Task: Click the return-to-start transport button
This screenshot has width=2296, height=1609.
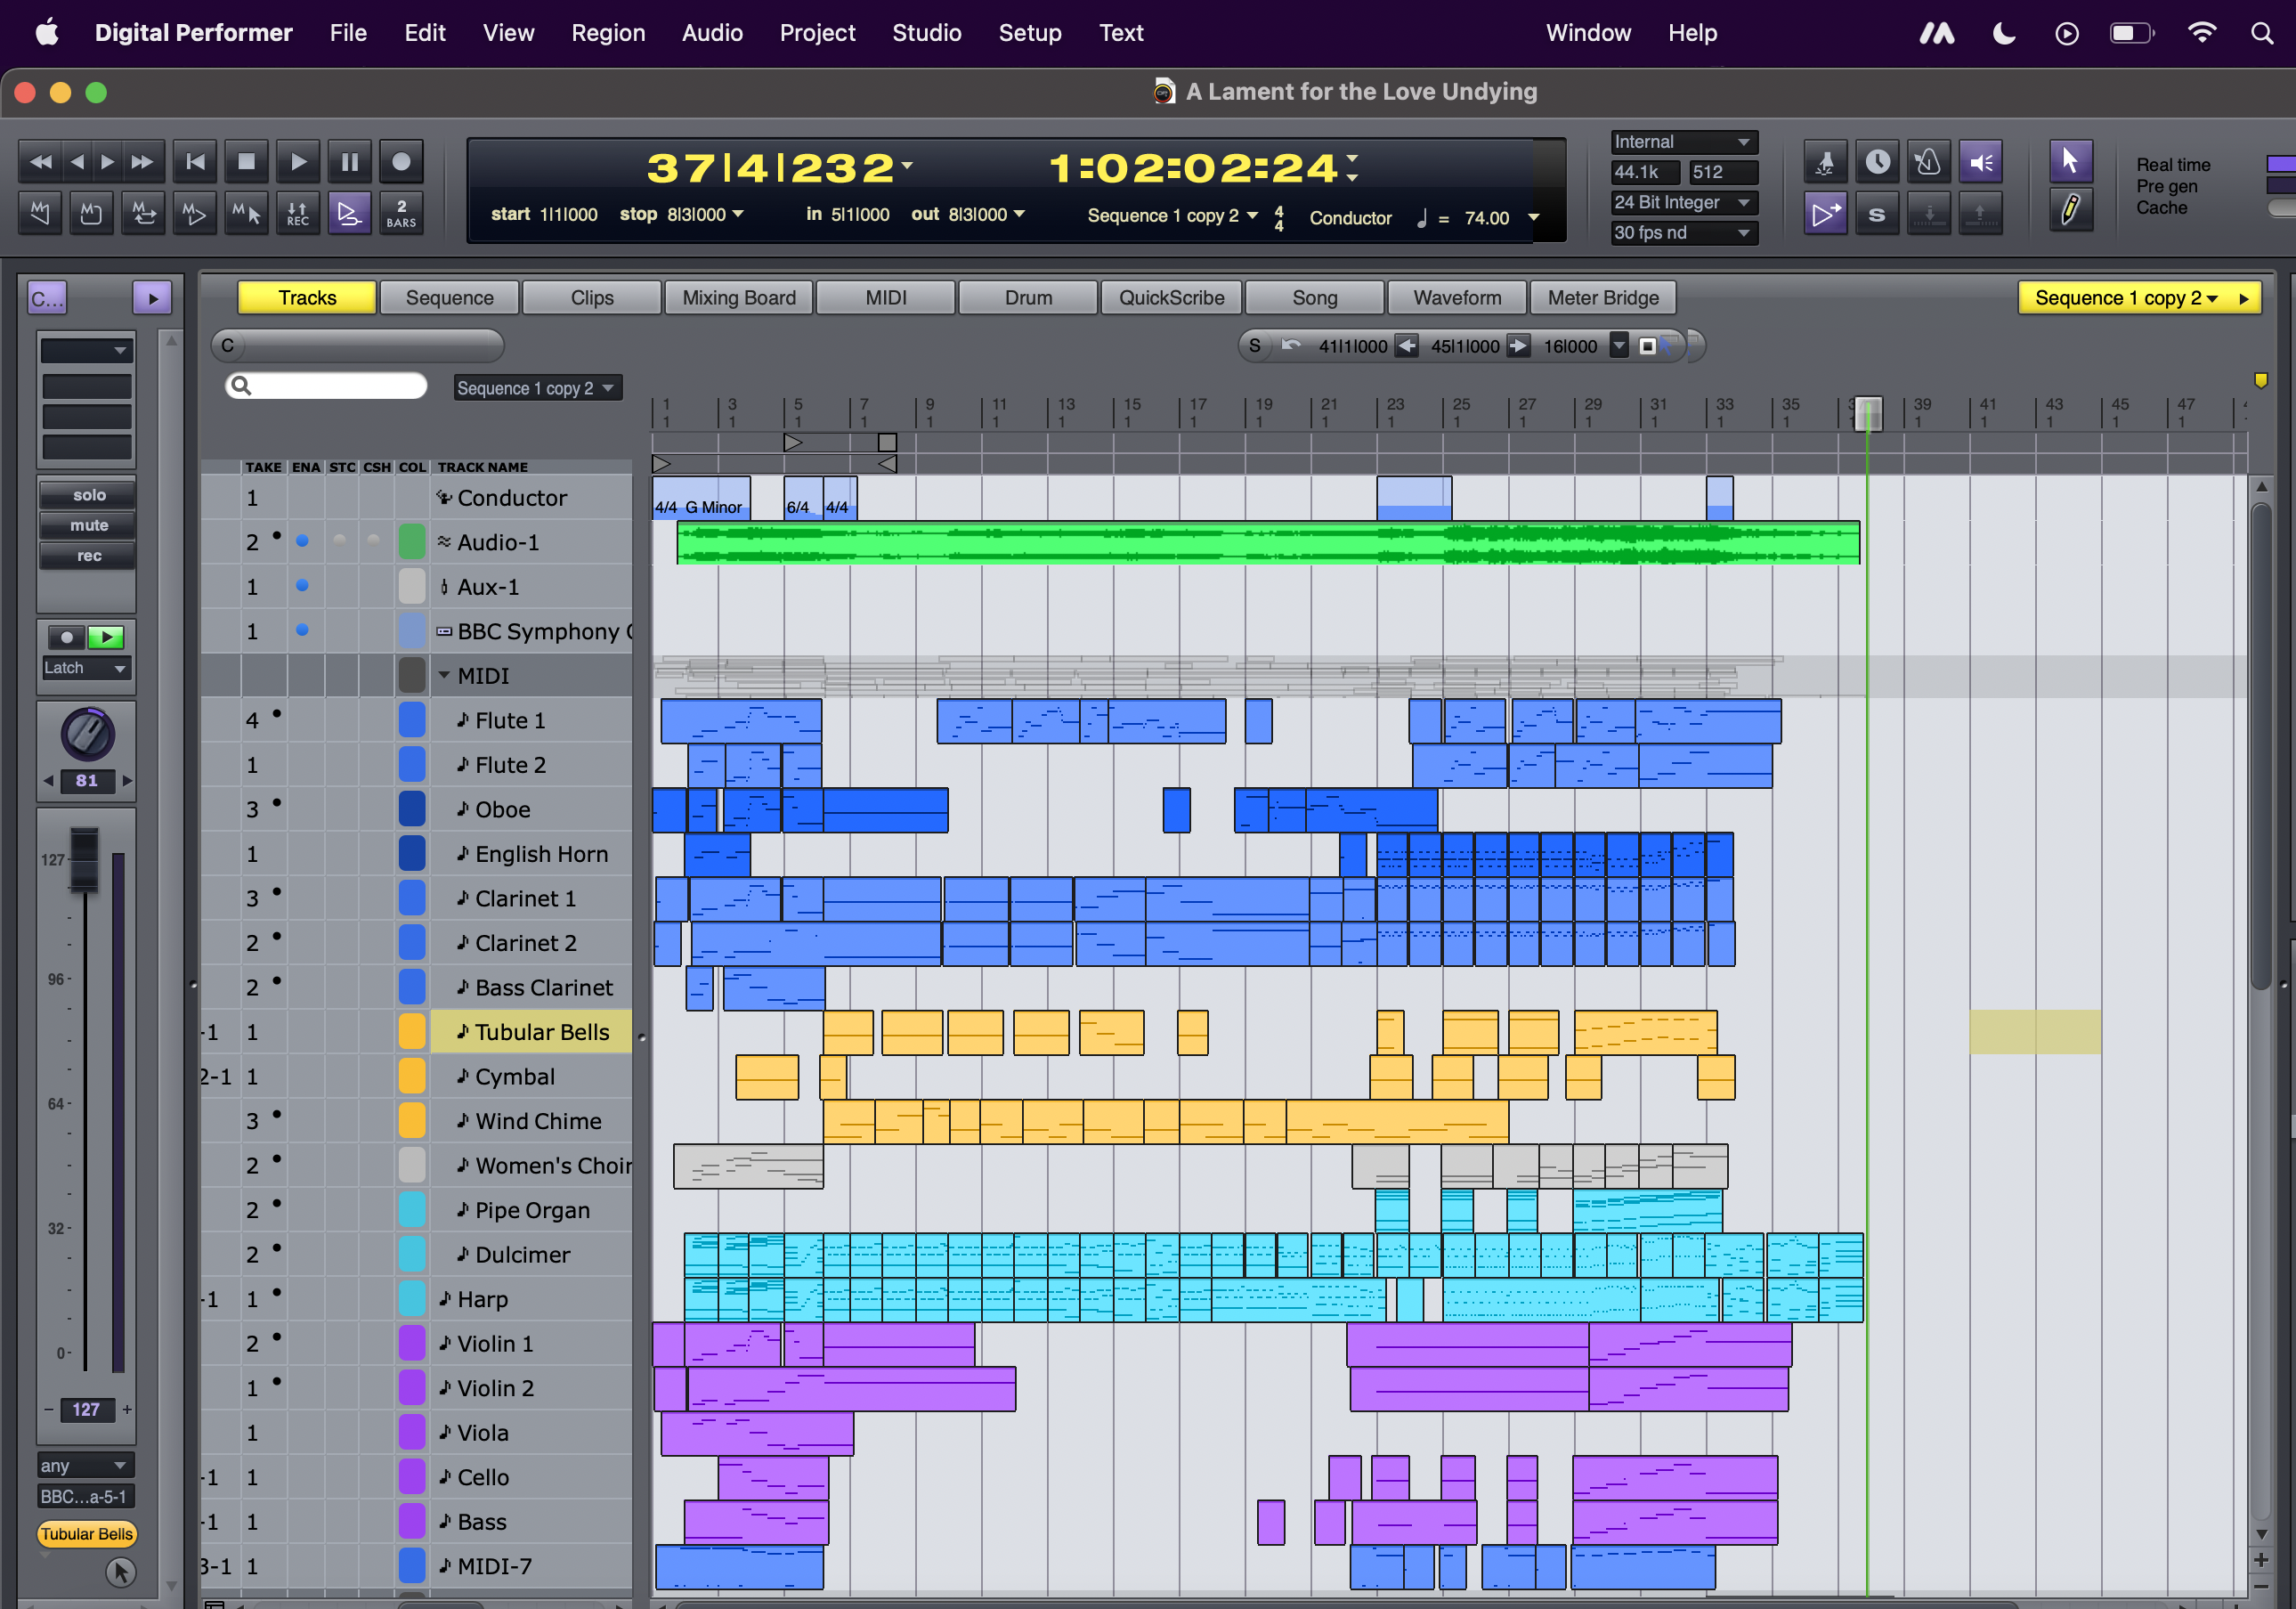Action: pyautogui.click(x=195, y=162)
